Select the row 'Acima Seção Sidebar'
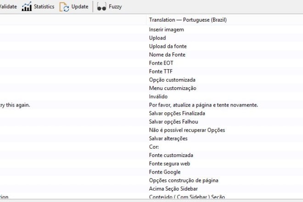Viewport: 303px width, 202px height. click(174, 189)
